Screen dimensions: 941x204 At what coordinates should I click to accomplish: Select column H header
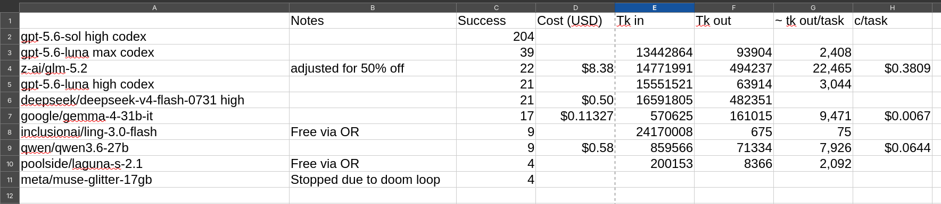pyautogui.click(x=893, y=7)
